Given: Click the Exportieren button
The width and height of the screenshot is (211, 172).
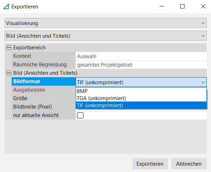Looking at the screenshot, I should coord(150,164).
